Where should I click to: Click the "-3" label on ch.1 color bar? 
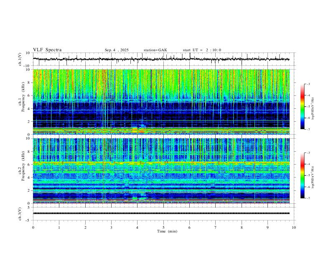(308, 84)
